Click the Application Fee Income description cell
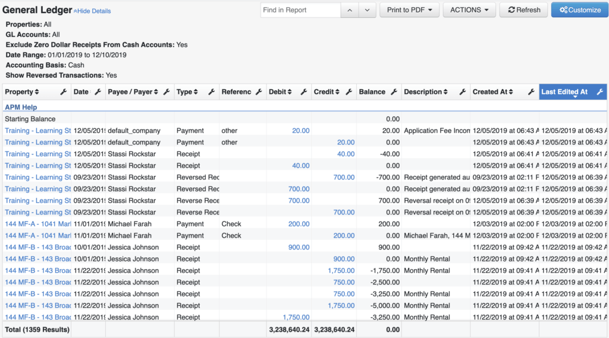Viewport: 609px width, 338px height. [x=437, y=131]
